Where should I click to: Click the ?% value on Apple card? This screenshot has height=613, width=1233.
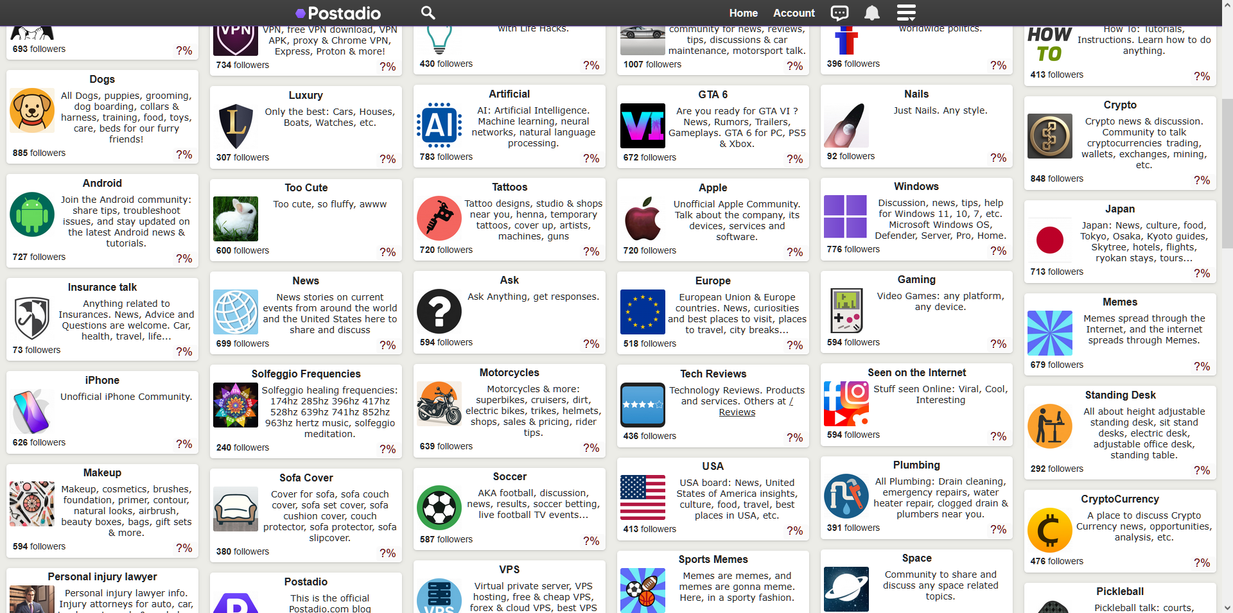(x=795, y=252)
